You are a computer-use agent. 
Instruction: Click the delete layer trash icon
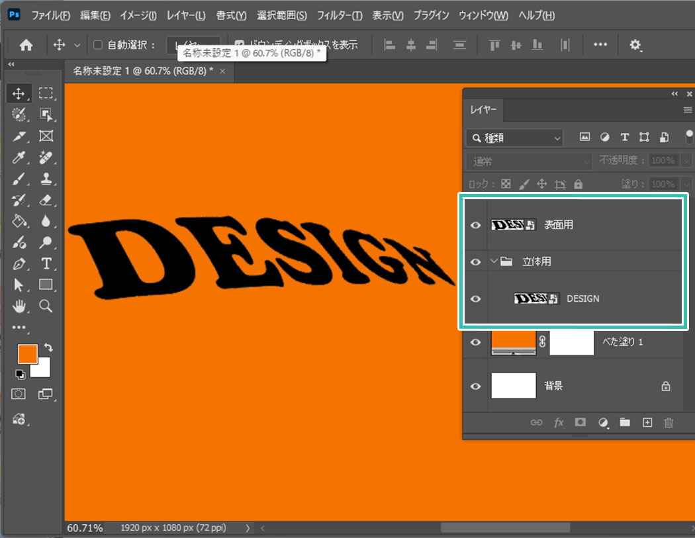pyautogui.click(x=669, y=422)
